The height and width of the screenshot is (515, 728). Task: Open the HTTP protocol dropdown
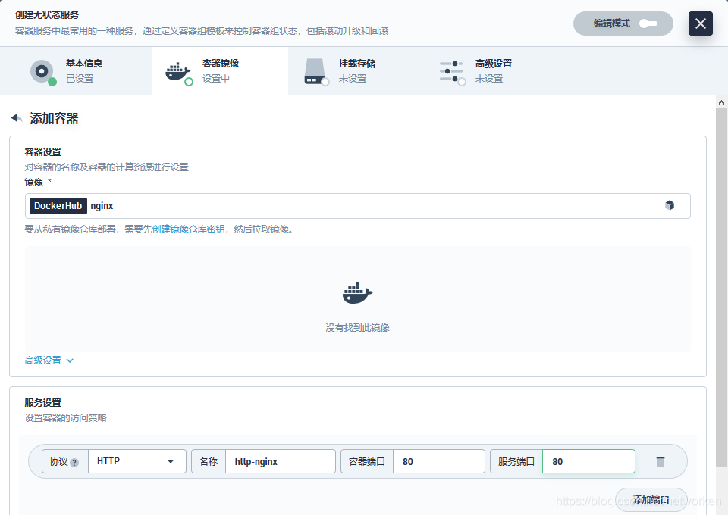pyautogui.click(x=137, y=461)
